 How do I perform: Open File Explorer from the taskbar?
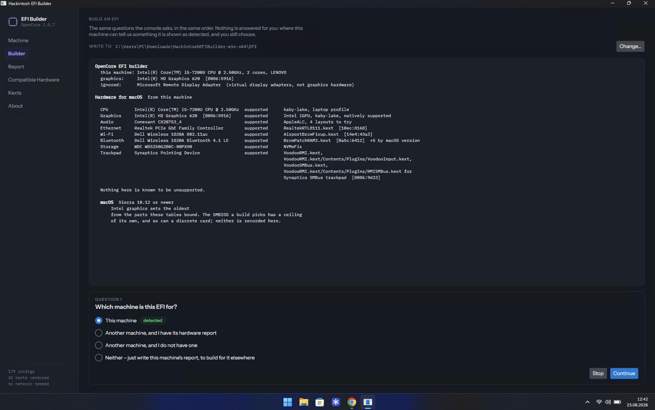[x=303, y=402]
